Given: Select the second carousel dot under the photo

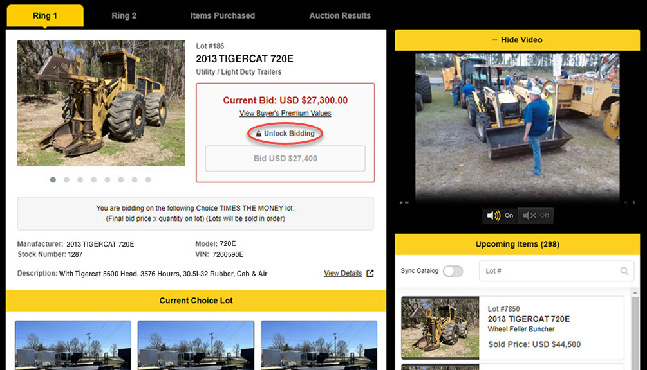Looking at the screenshot, I should coord(67,180).
